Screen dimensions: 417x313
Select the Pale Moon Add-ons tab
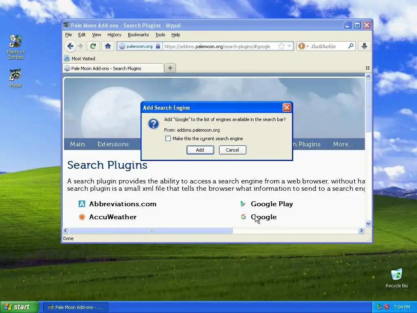[x=113, y=68]
